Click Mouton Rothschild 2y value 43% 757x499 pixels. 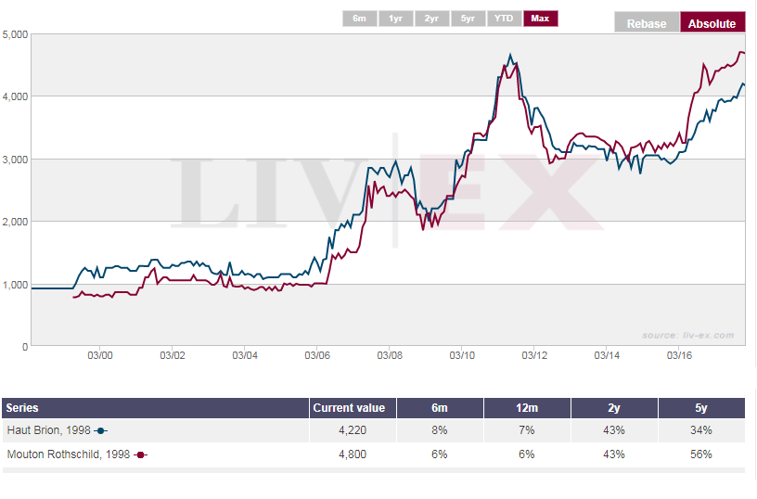pyautogui.click(x=614, y=454)
